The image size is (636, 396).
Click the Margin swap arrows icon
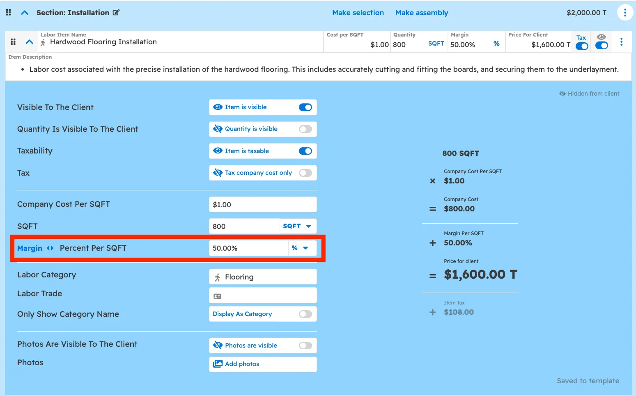[50, 248]
